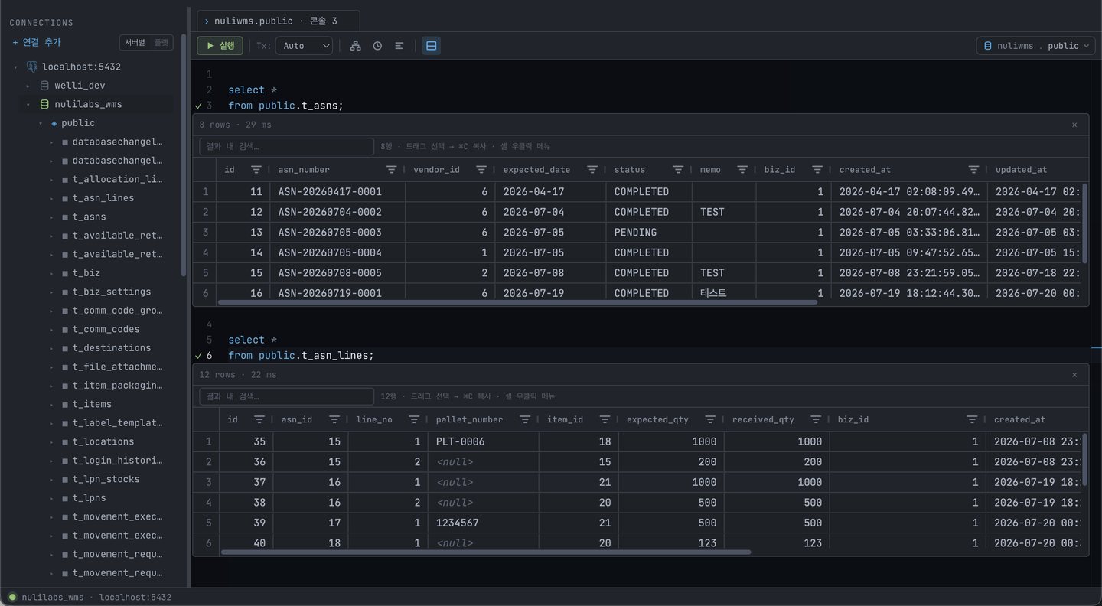Select expected_qty cell with value 123
The height and width of the screenshot is (606, 1102).
[x=670, y=542]
